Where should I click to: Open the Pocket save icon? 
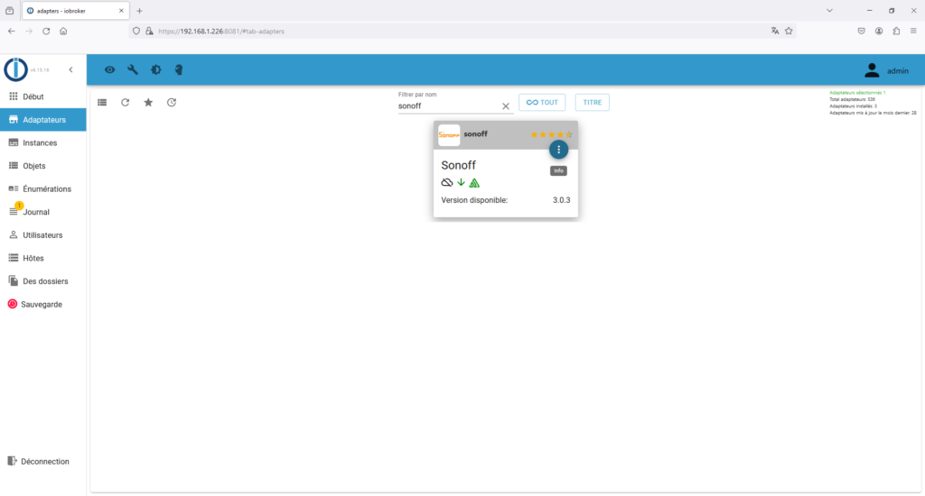click(x=861, y=32)
